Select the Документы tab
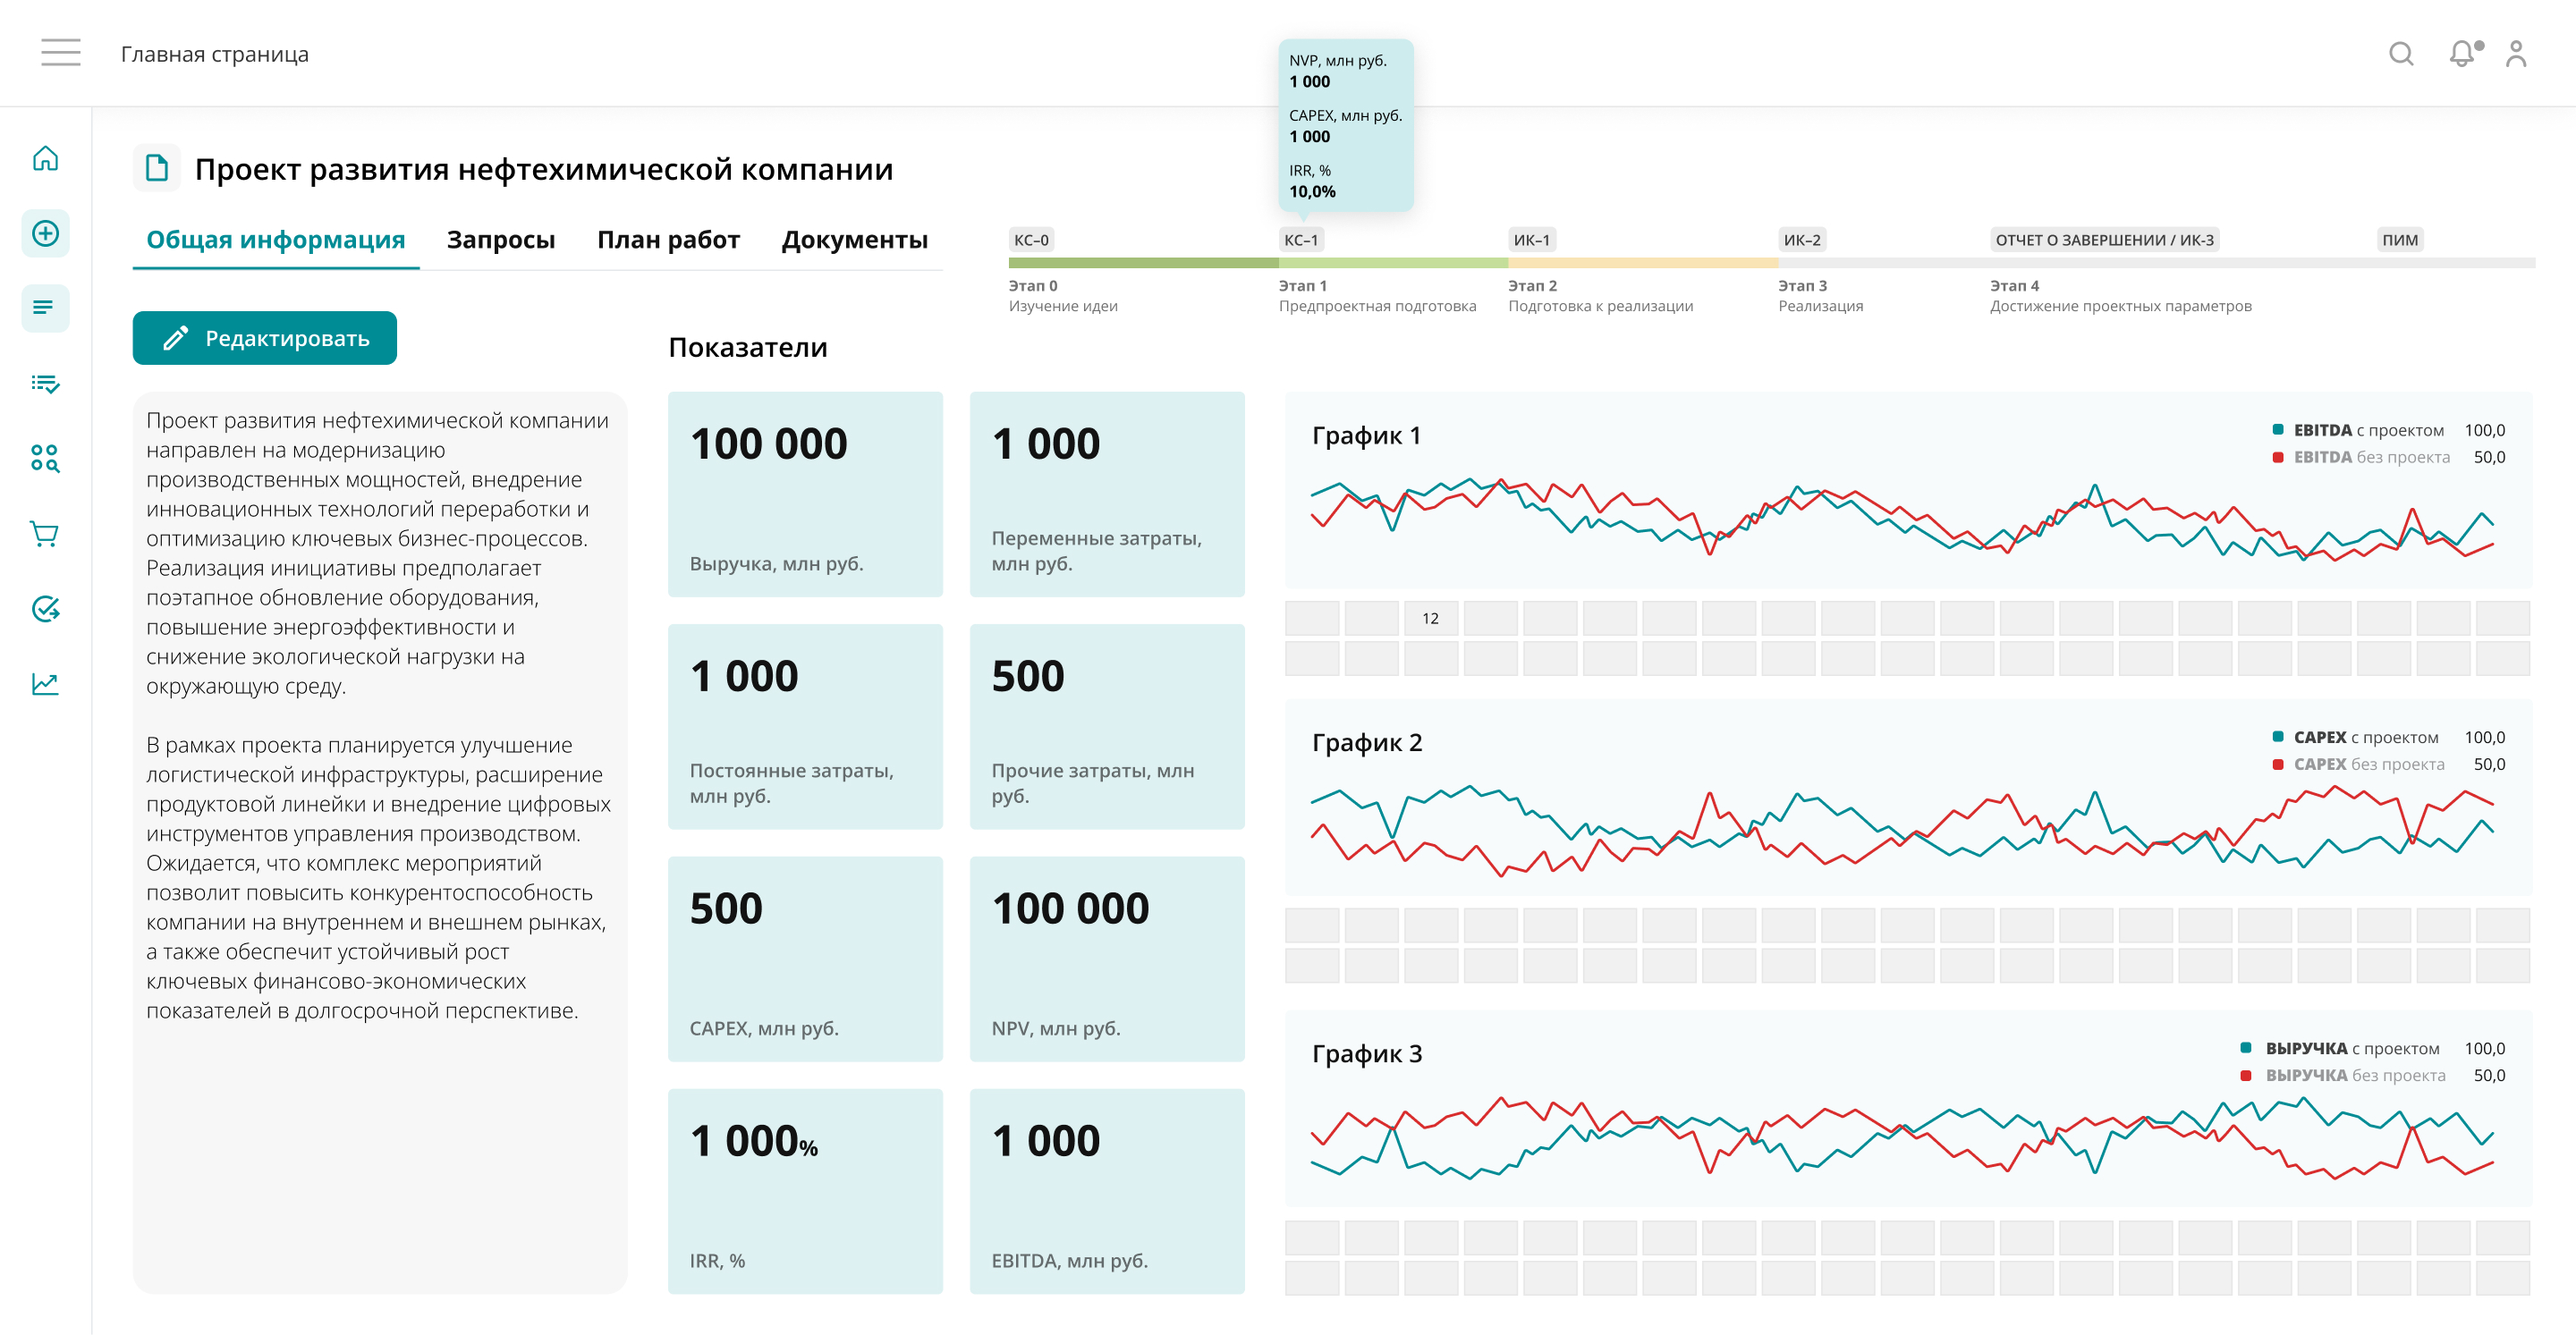The width and height of the screenshot is (2576, 1335). coord(854,240)
